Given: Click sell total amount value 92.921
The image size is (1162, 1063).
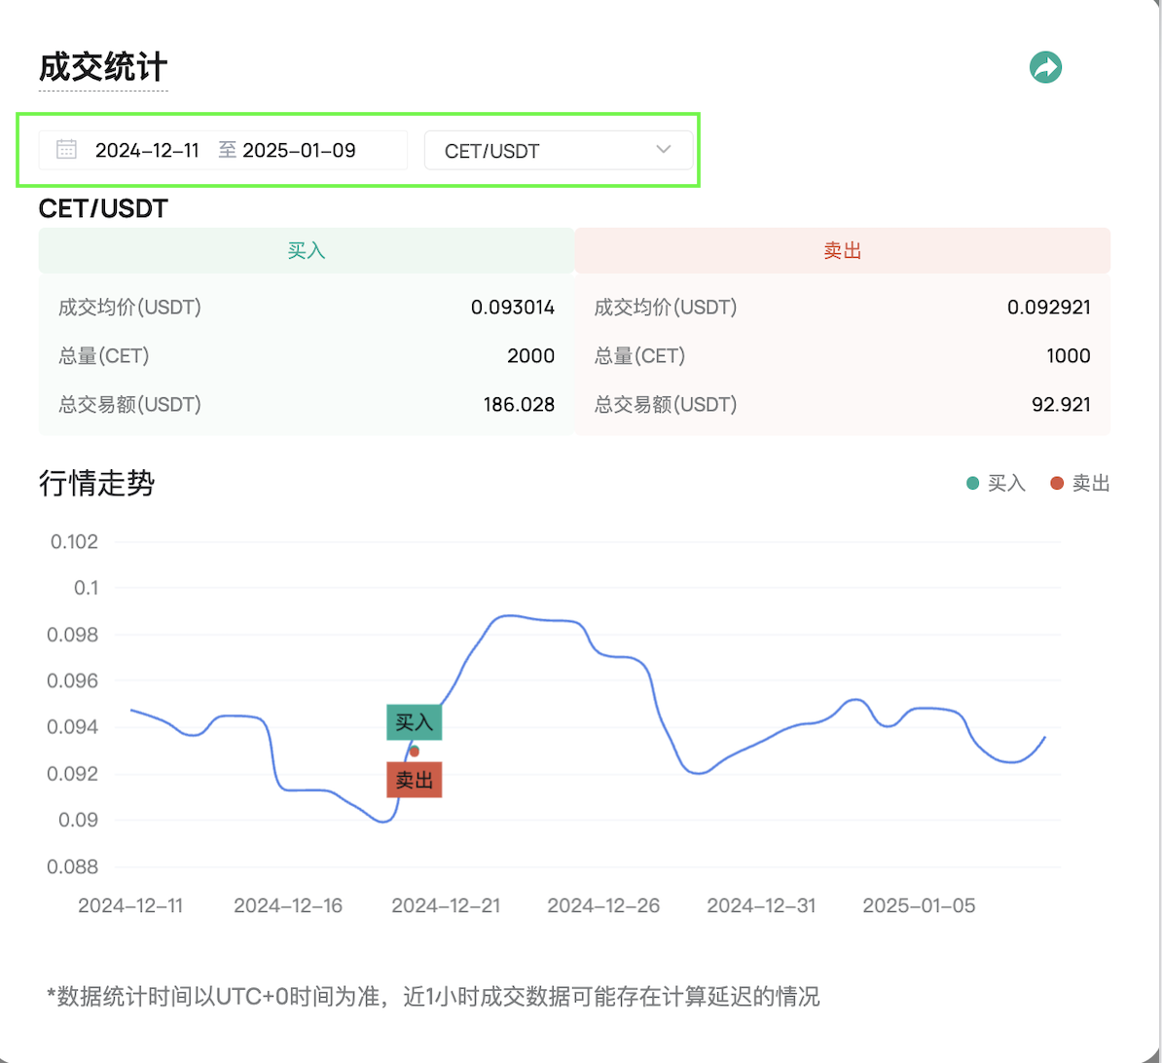Looking at the screenshot, I should point(1061,405).
